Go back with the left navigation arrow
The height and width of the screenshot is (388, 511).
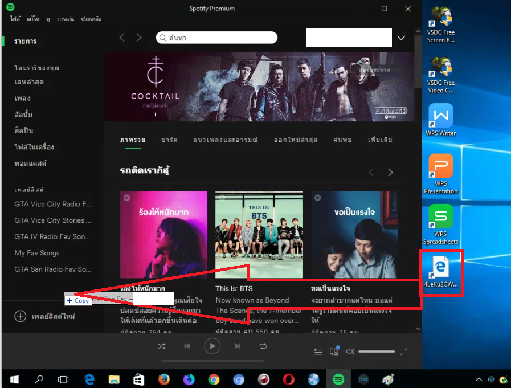[122, 38]
